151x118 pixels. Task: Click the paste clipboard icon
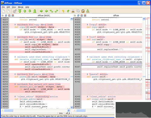(83, 11)
